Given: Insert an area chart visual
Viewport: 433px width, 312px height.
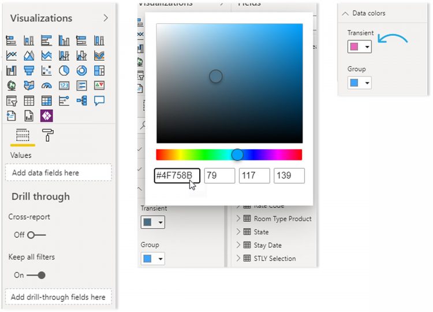Looking at the screenshot, I should click(29, 55).
